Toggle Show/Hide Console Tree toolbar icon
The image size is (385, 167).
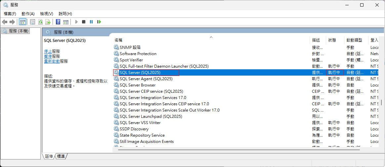pos(23,22)
